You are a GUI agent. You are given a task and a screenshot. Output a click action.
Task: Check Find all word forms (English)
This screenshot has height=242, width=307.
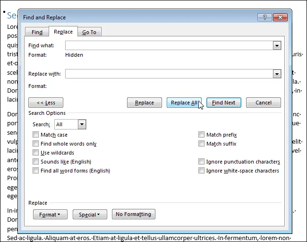(35, 171)
